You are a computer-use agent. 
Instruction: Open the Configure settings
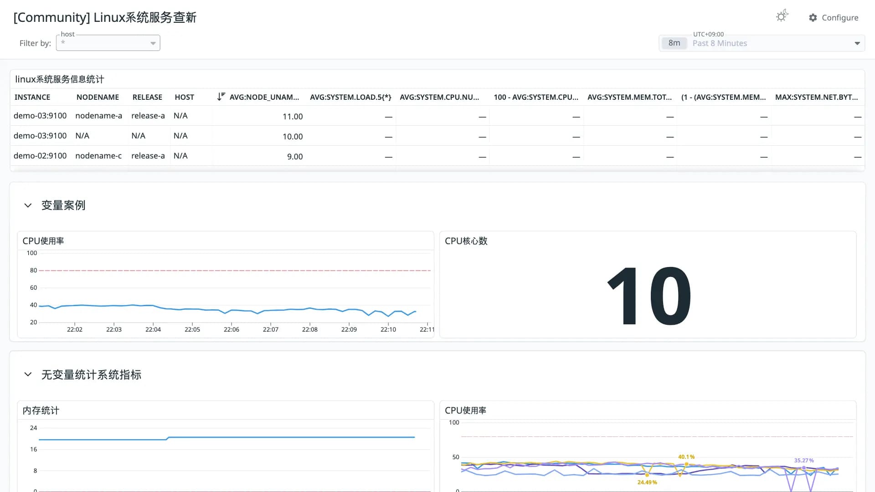834,18
